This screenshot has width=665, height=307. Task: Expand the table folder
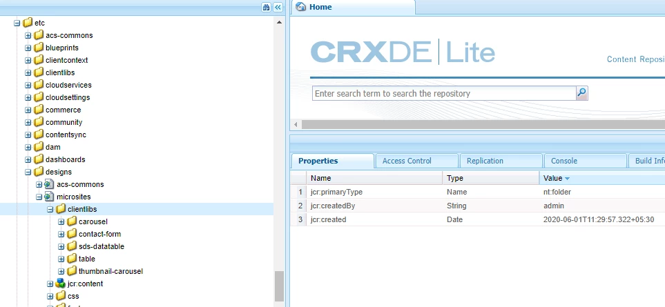point(61,259)
